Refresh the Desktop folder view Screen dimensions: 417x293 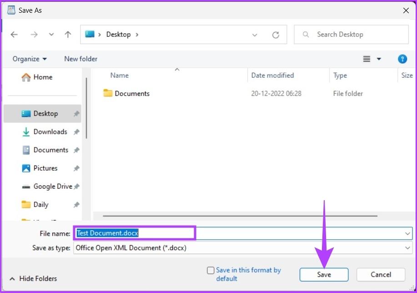pos(276,35)
